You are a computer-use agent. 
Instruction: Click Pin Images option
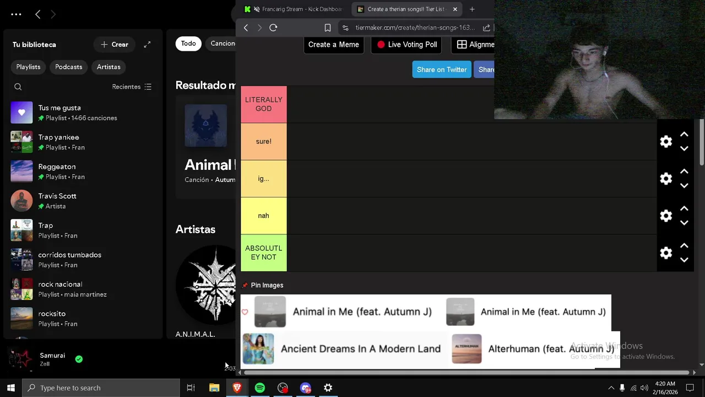pos(263,285)
